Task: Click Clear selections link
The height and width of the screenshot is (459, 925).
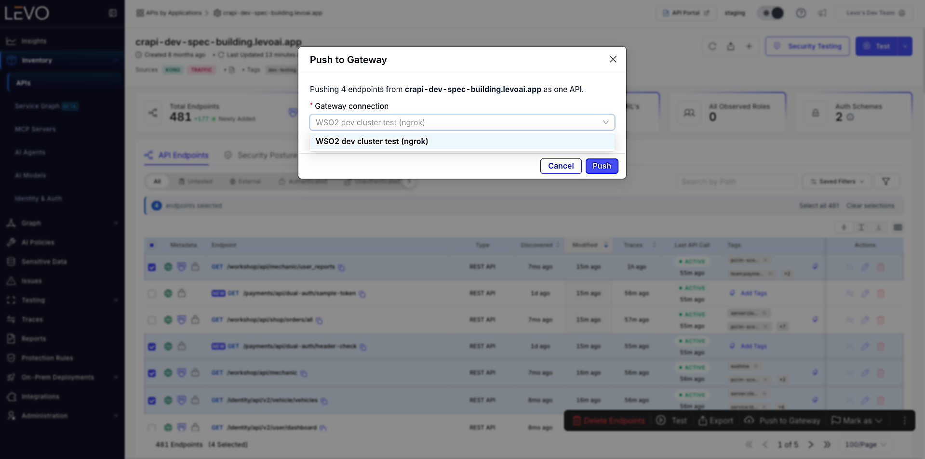Action: [x=870, y=206]
